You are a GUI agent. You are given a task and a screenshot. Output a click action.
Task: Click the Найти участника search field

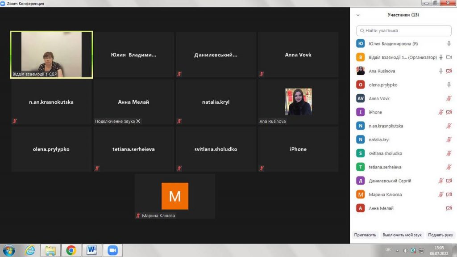(x=404, y=31)
